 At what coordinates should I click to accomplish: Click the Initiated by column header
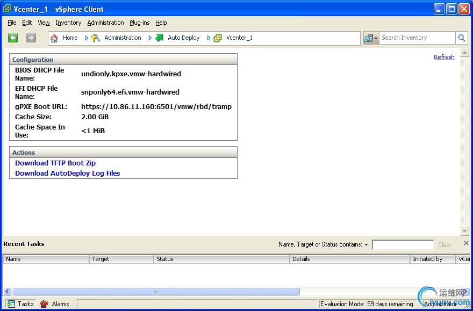(x=433, y=259)
